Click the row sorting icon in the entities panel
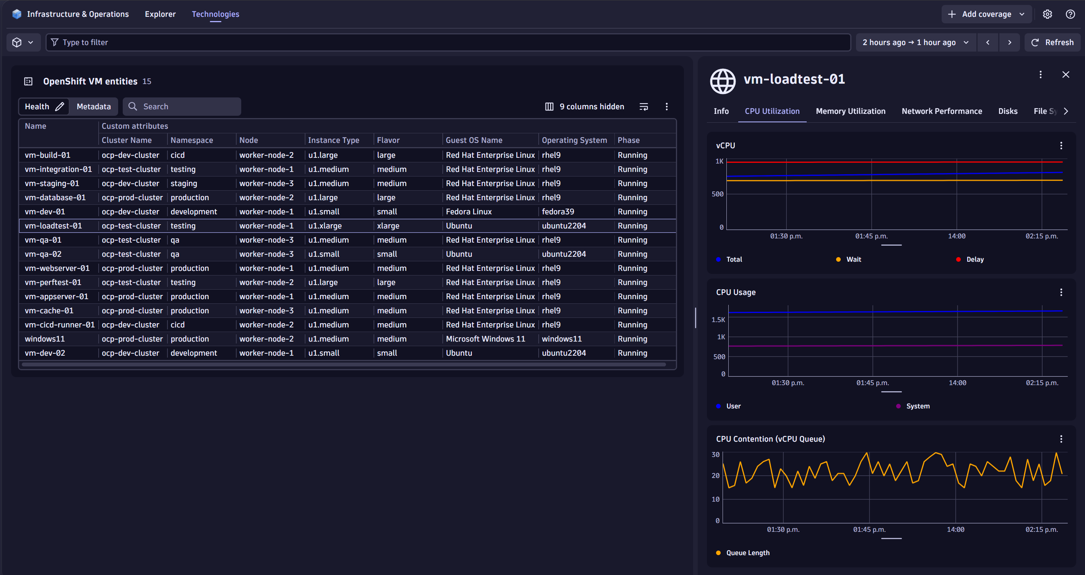 (643, 107)
